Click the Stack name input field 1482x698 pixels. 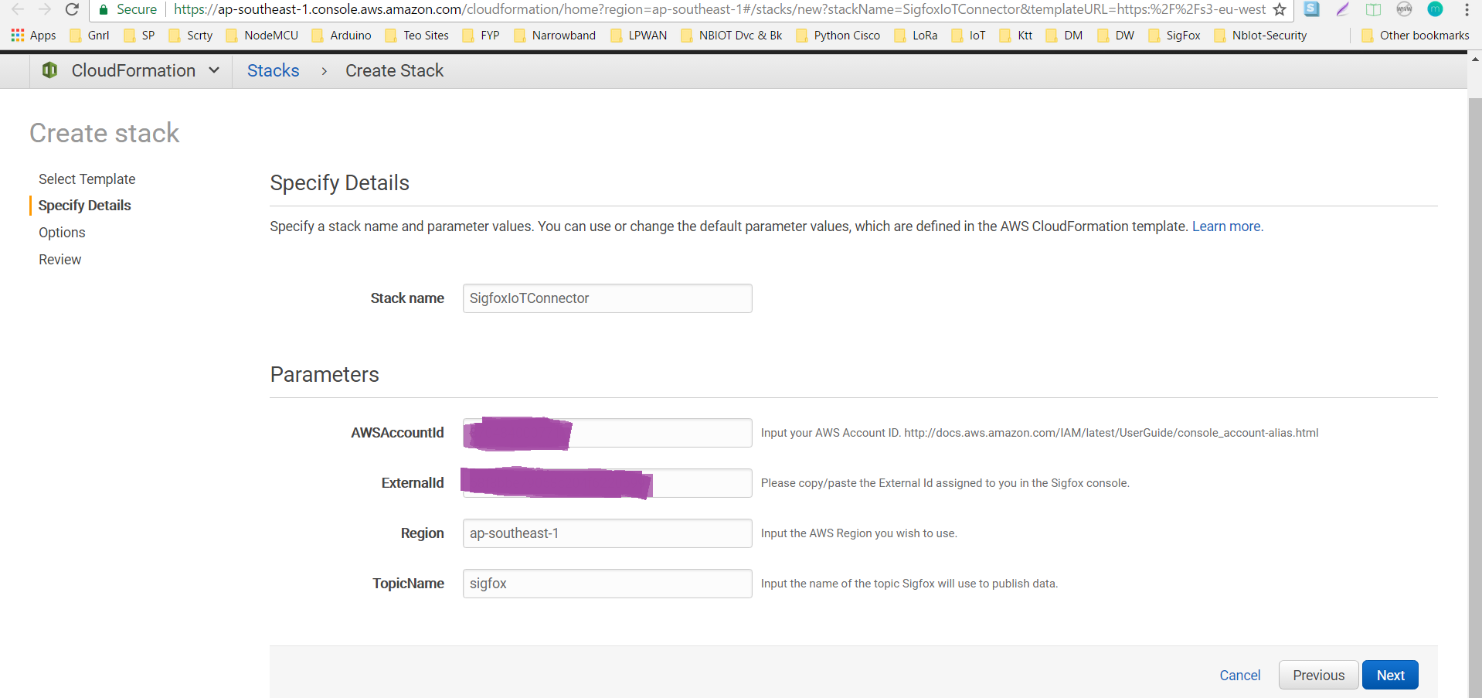point(607,298)
